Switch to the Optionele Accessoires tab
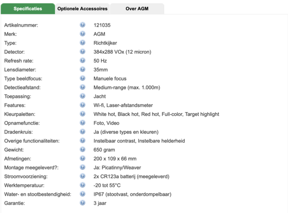The height and width of the screenshot is (213, 288). click(x=83, y=9)
